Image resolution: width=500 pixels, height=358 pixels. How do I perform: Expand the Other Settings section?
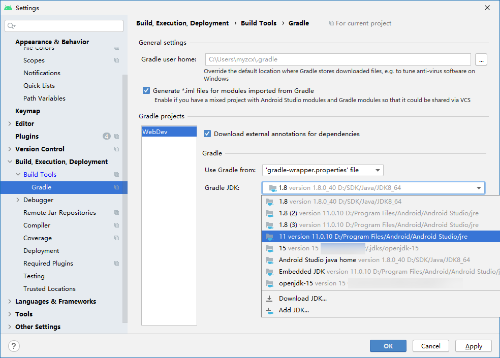[x=10, y=327]
